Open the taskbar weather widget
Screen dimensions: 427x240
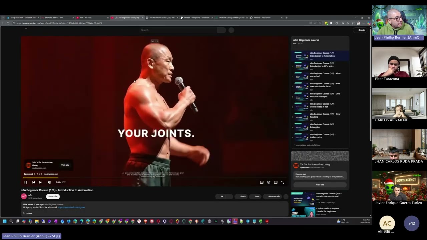pyautogui.click(x=343, y=221)
